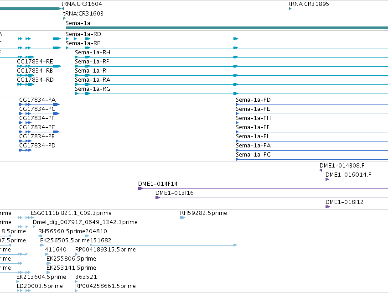Click the RP004189315.5prime EST label
The image size is (388, 293).
pos(105,250)
